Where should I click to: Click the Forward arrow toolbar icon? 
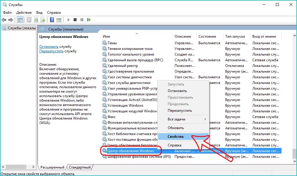(x=11, y=20)
